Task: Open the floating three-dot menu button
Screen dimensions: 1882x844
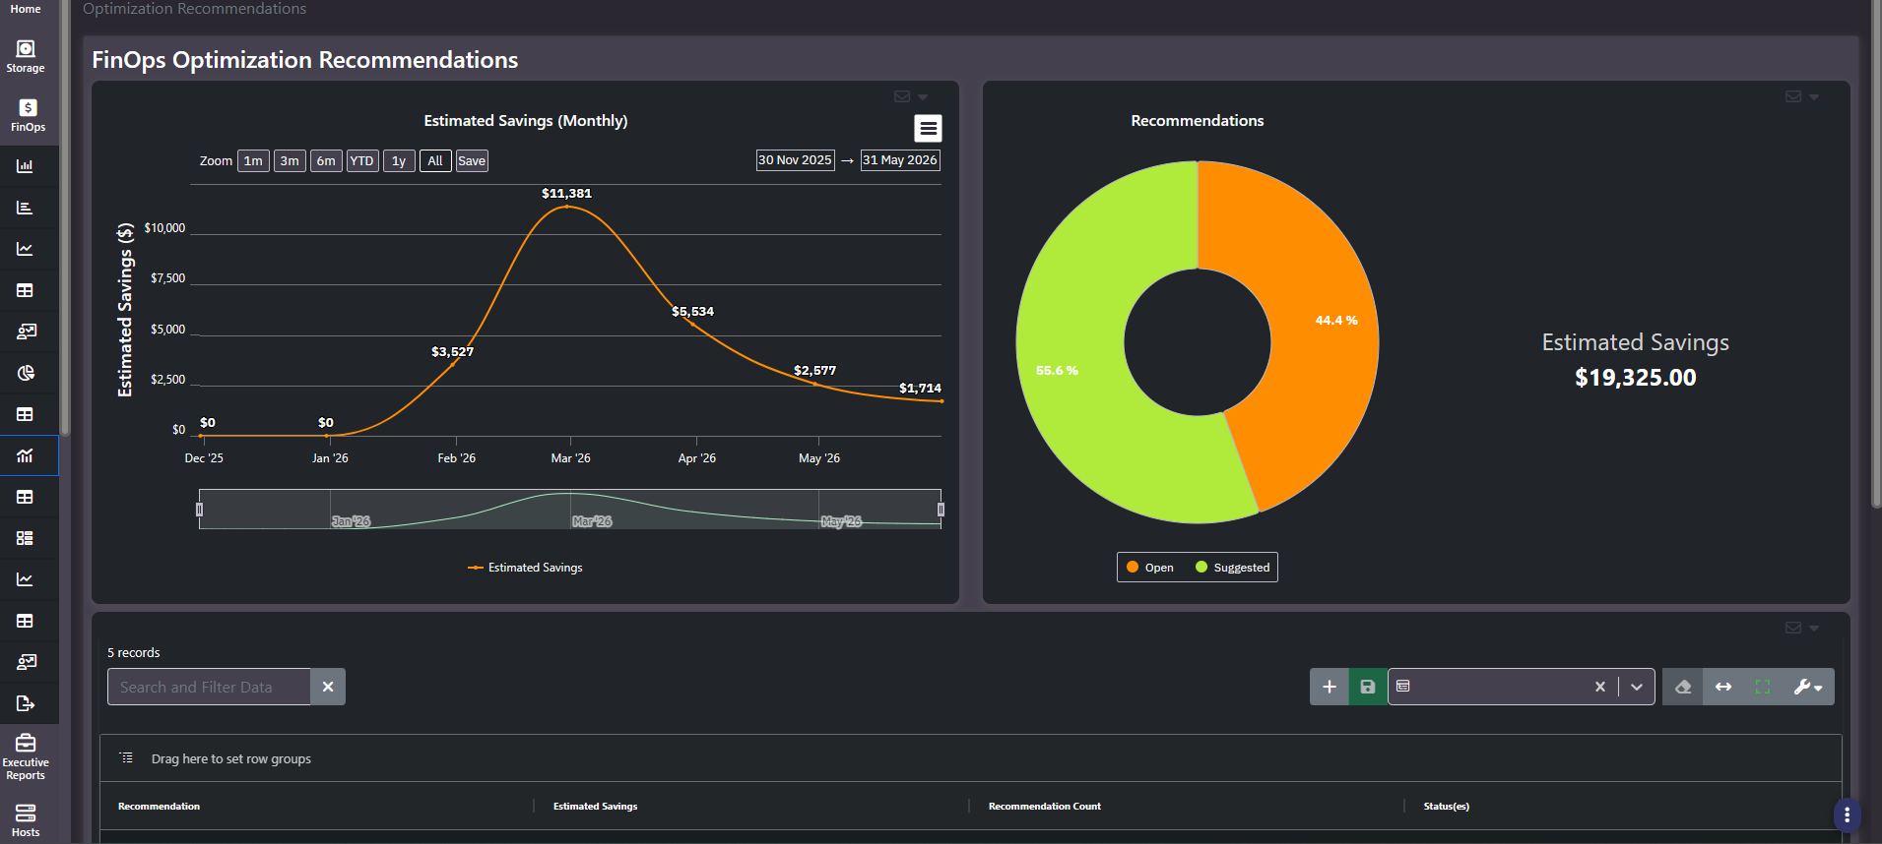Action: (x=1847, y=815)
